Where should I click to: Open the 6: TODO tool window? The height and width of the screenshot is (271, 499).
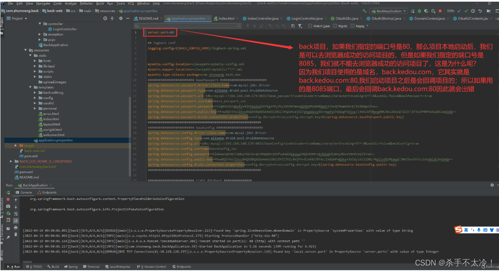coord(34,266)
